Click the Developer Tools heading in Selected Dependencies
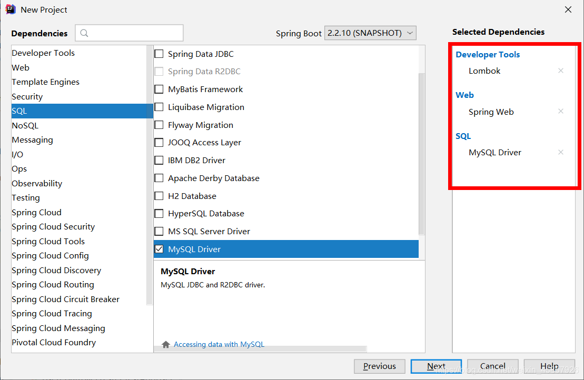 (488, 55)
